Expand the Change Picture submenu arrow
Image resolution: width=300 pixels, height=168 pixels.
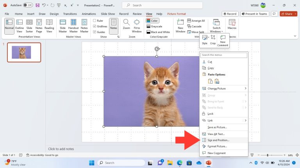tap(245, 88)
